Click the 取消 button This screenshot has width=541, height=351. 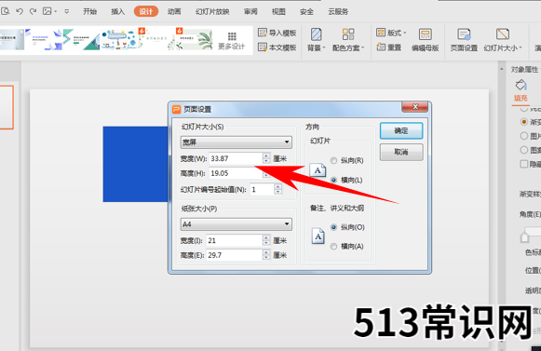point(401,152)
